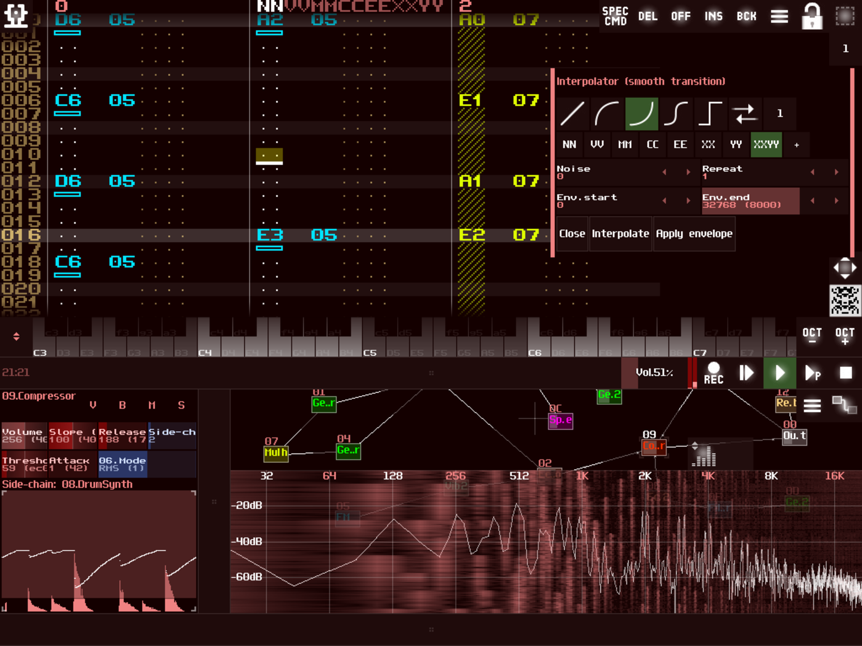Click the Interpolate button
The image size is (862, 646).
pyautogui.click(x=620, y=234)
